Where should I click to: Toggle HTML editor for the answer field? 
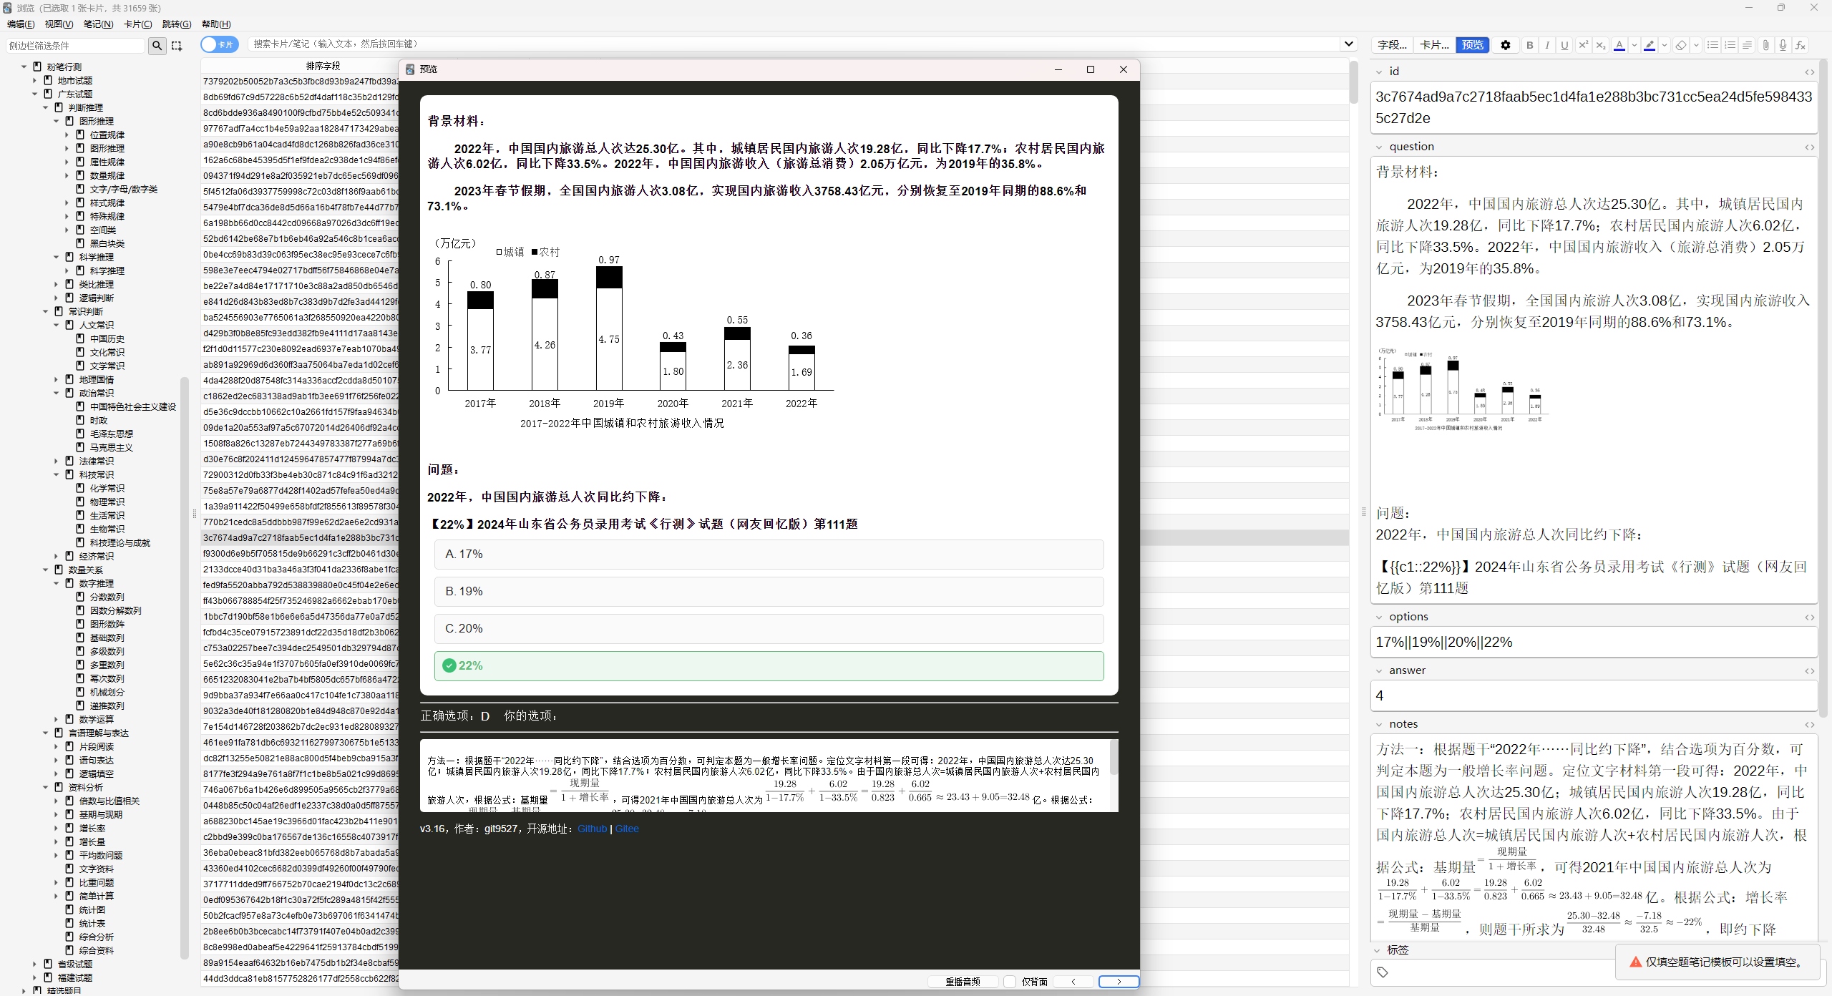coord(1809,670)
